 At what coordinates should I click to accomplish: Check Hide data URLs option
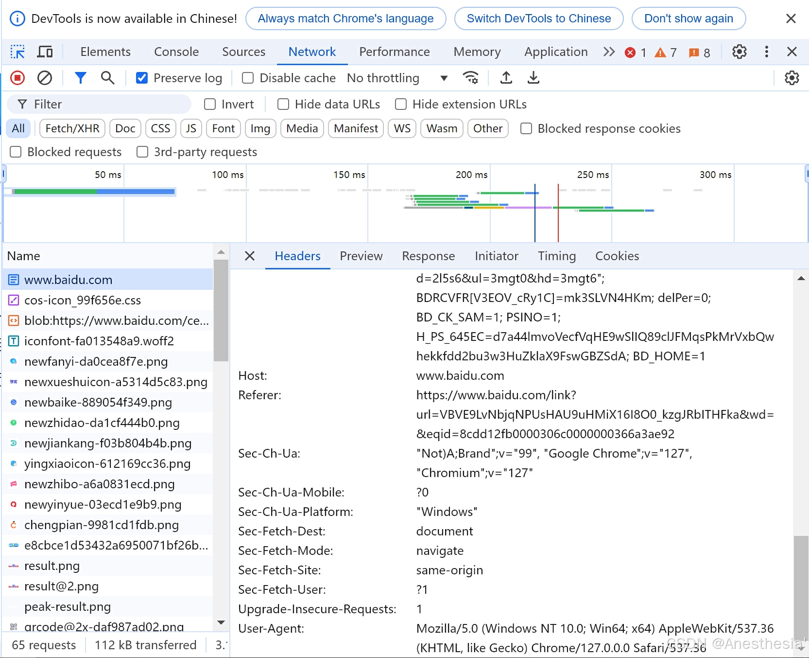(x=283, y=104)
